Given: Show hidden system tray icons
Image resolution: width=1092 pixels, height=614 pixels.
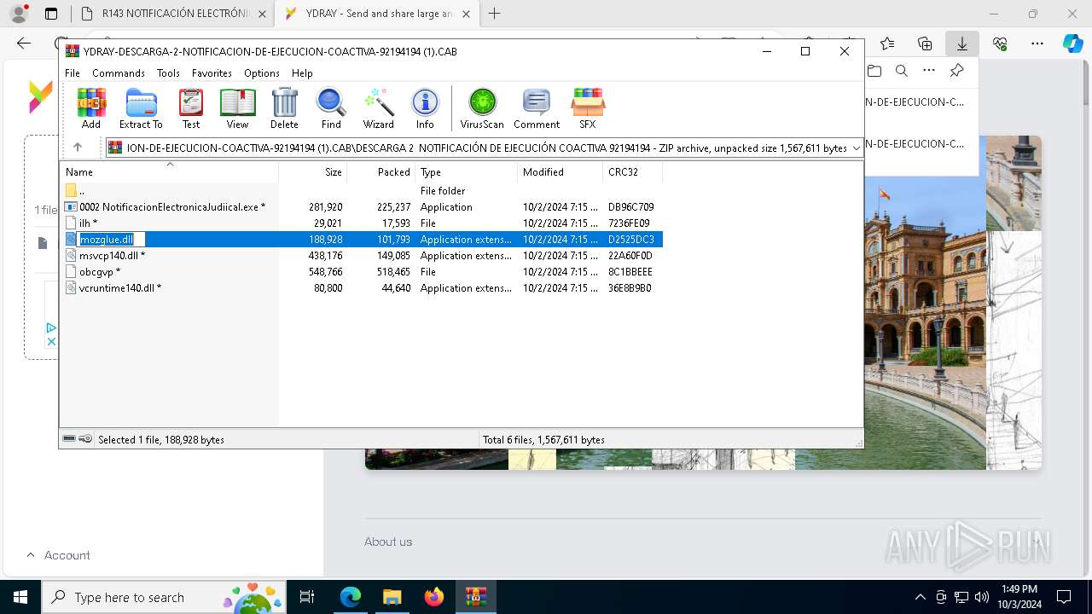Looking at the screenshot, I should pos(920,597).
